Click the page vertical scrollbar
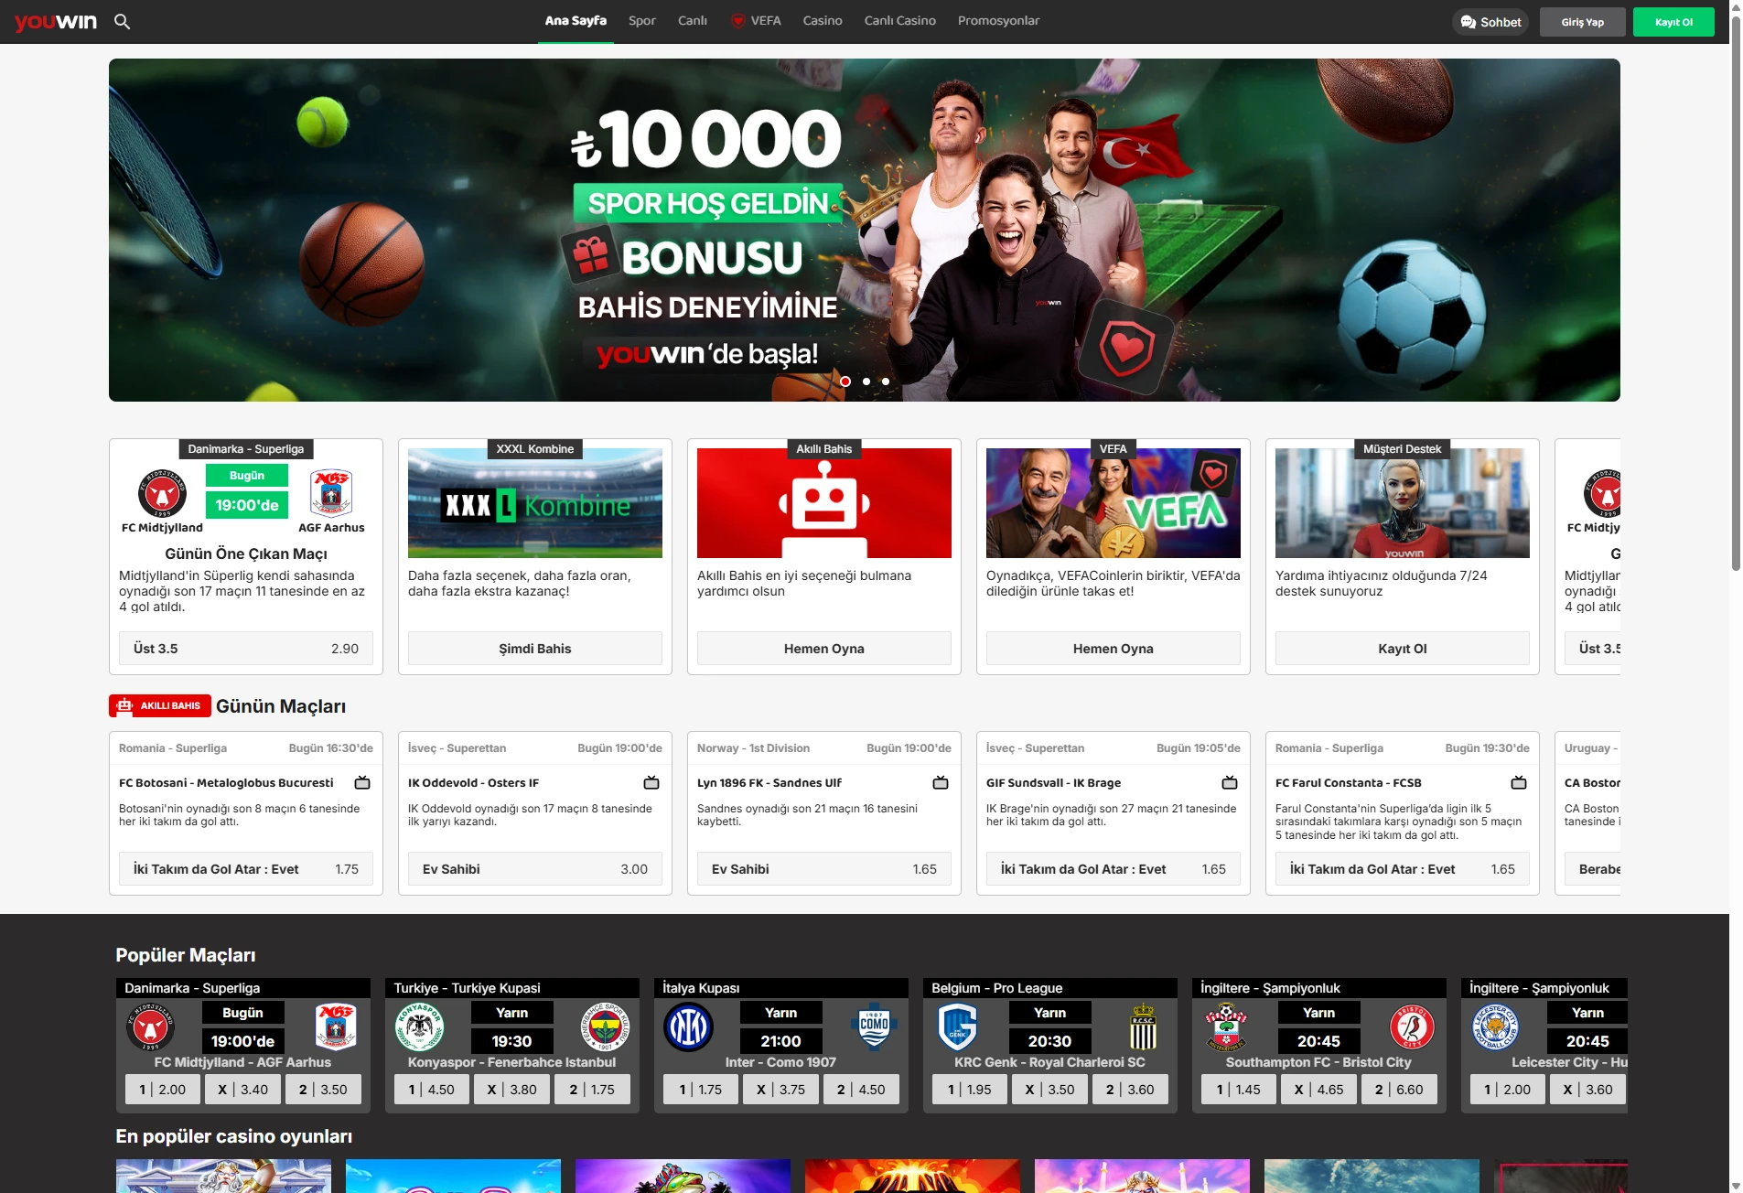This screenshot has height=1193, width=1743. [x=1736, y=293]
